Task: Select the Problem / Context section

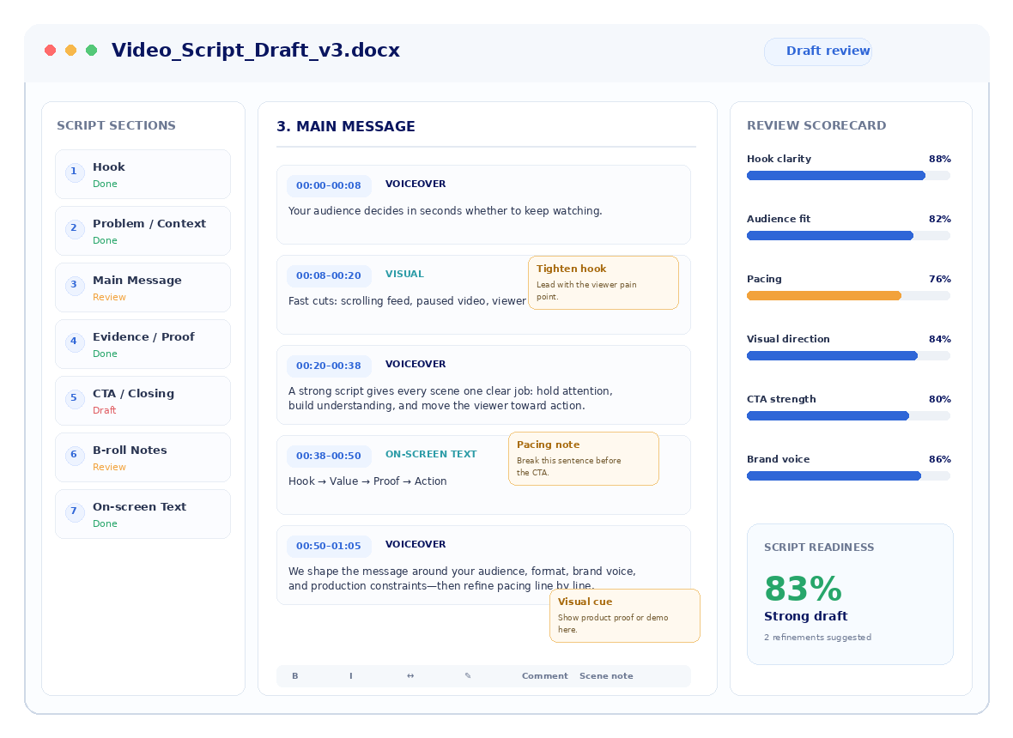Action: point(143,231)
